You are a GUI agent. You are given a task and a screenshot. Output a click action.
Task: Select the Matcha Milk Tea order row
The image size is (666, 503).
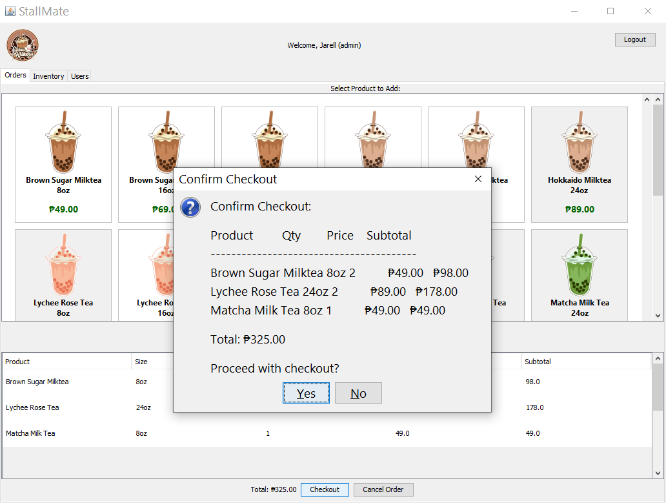point(327,433)
